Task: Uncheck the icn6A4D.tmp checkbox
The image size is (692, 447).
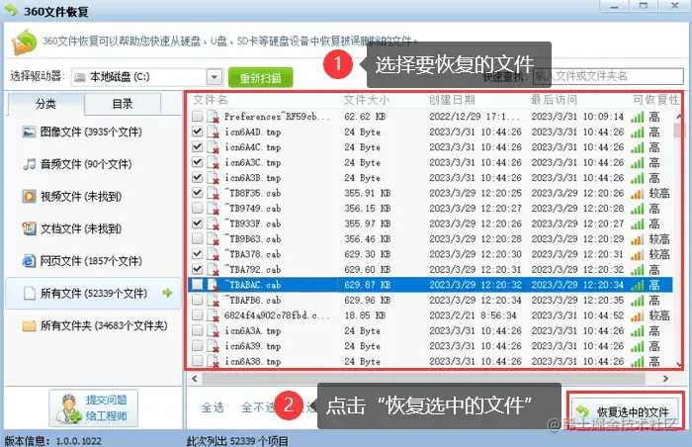Action: pyautogui.click(x=198, y=132)
